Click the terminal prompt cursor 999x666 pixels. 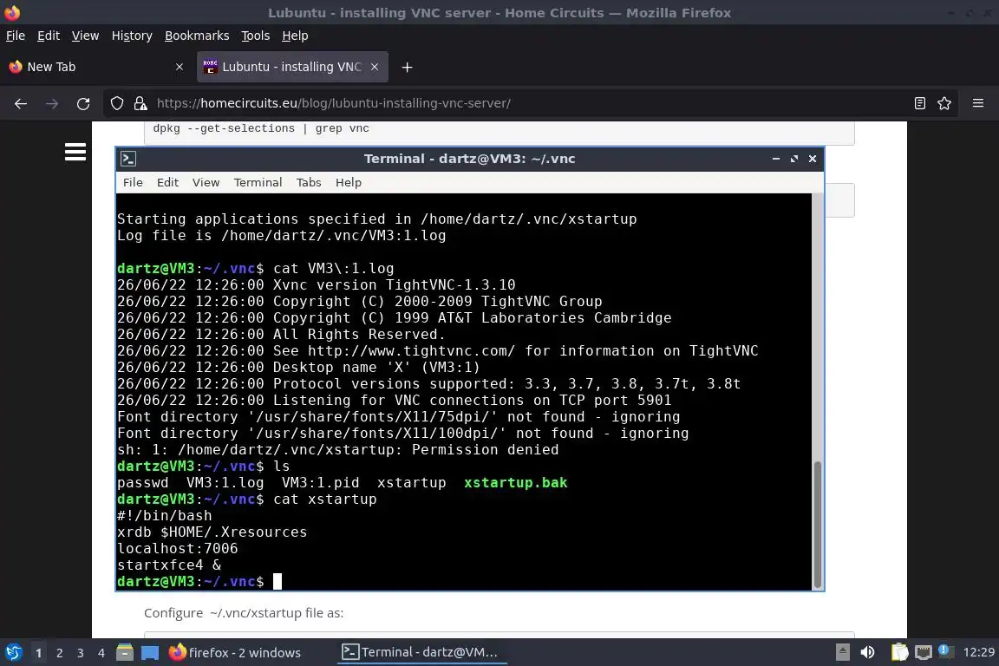(x=277, y=581)
